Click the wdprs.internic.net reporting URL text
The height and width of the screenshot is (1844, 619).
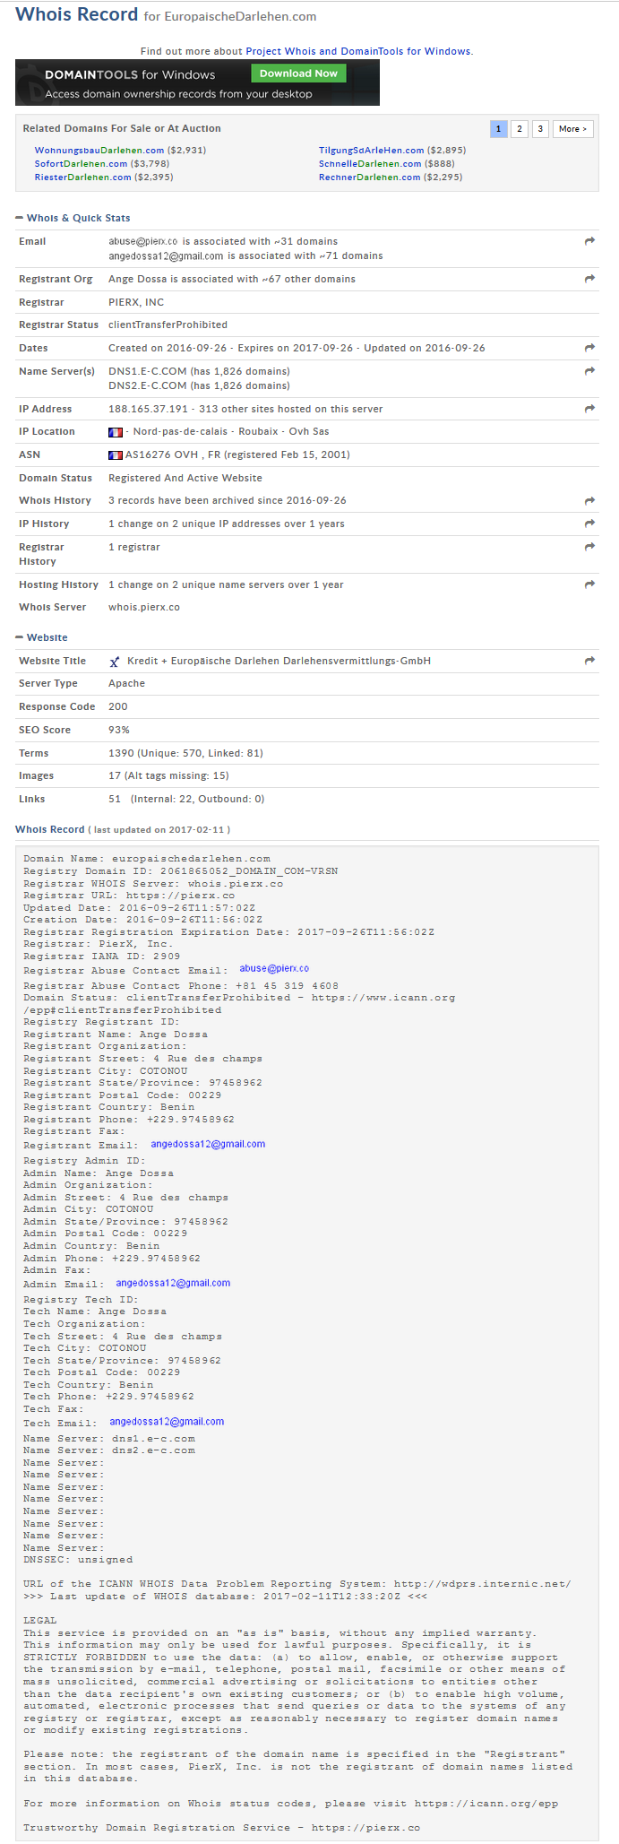point(482,1584)
